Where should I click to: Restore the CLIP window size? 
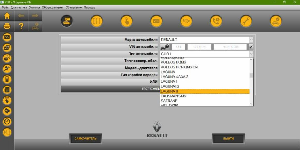[x=284, y=2]
